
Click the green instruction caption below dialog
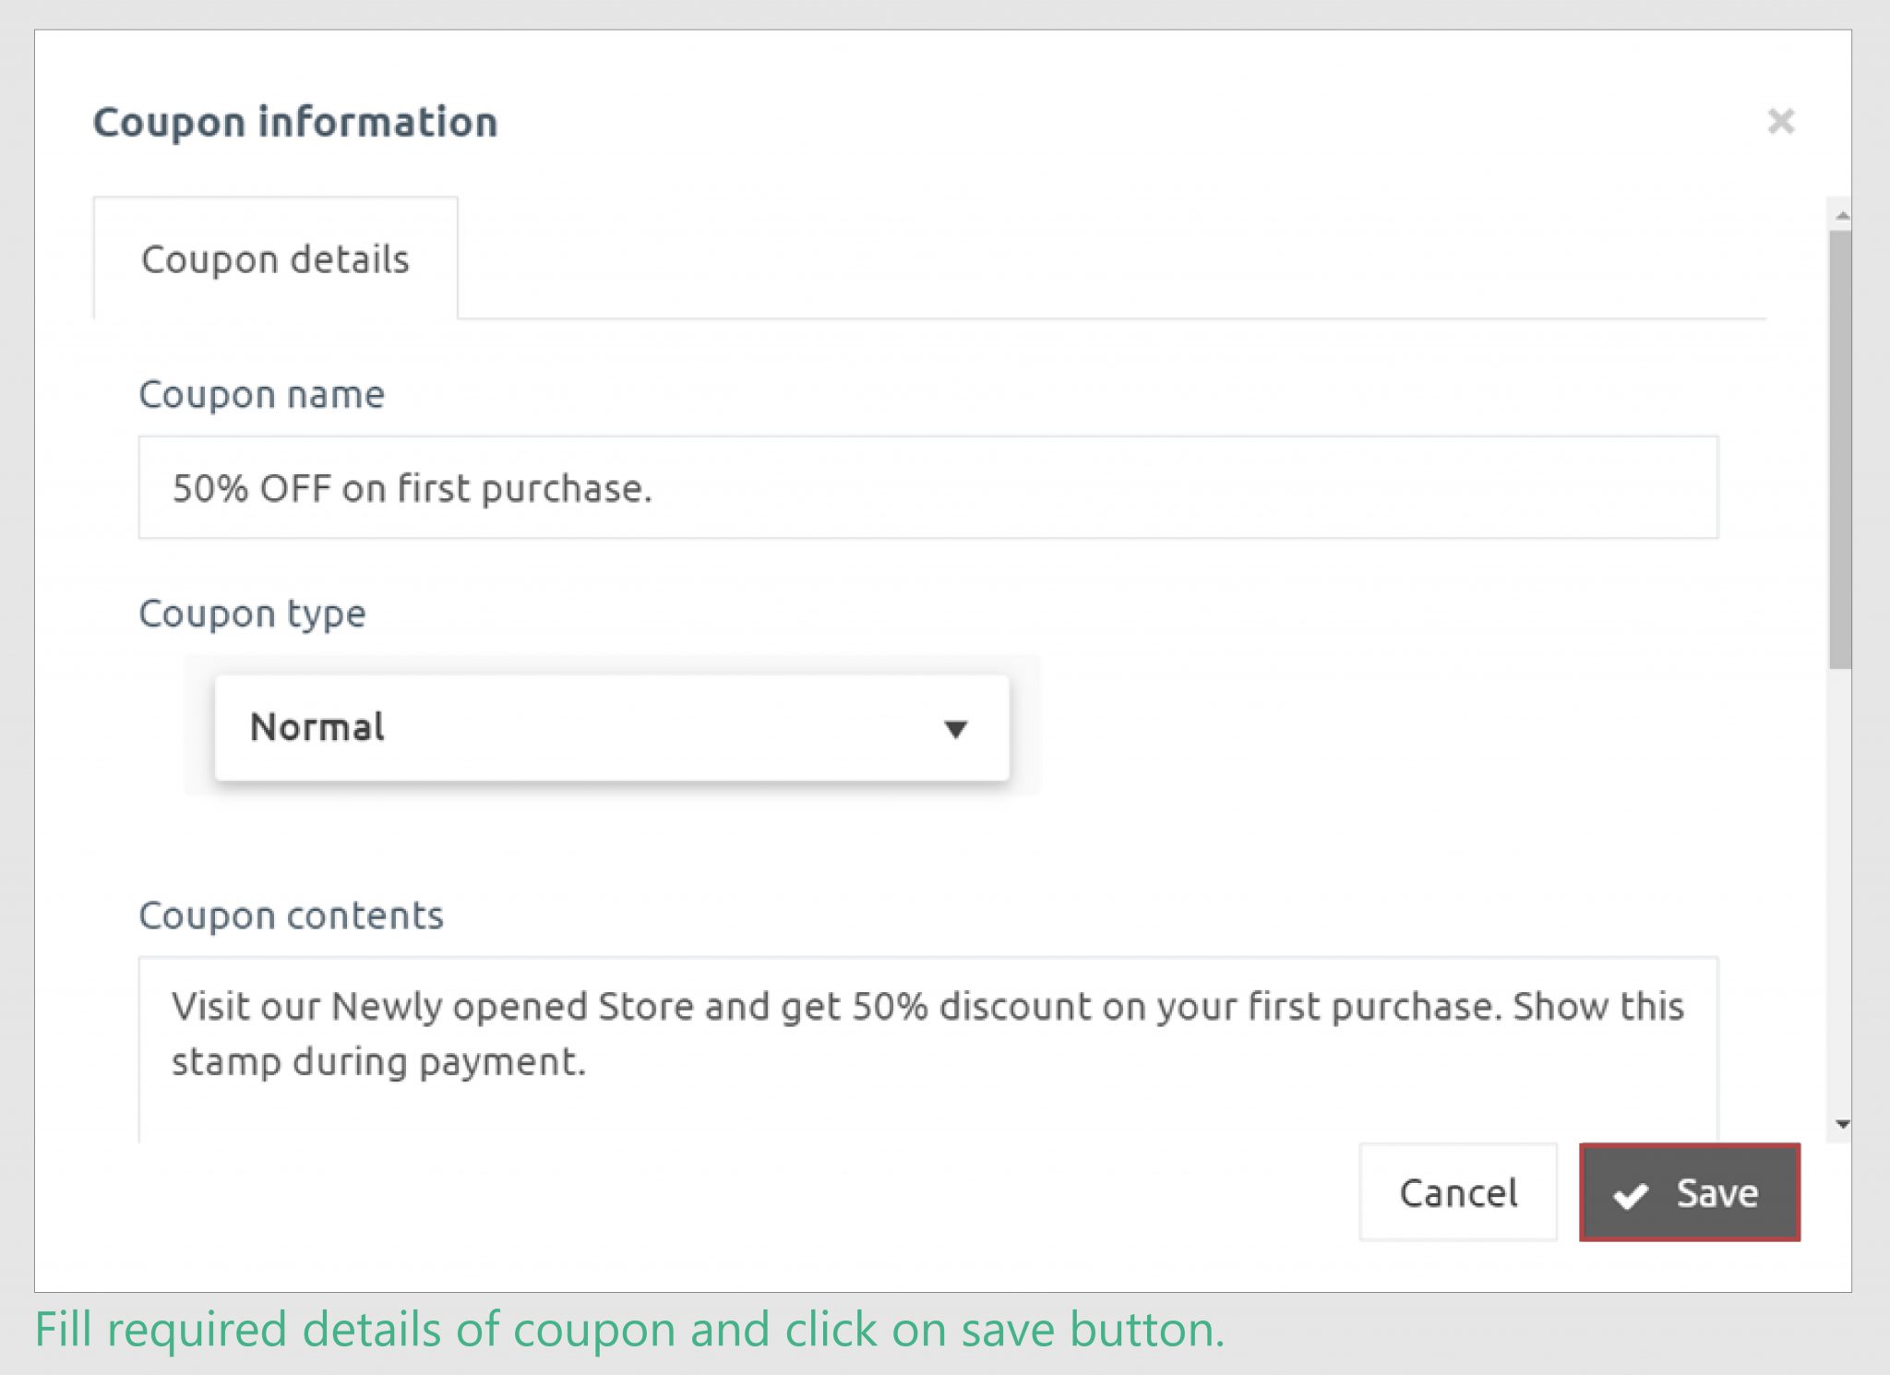[x=629, y=1330]
